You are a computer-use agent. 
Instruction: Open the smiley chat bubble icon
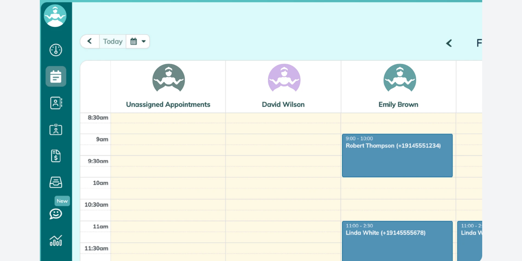56,214
